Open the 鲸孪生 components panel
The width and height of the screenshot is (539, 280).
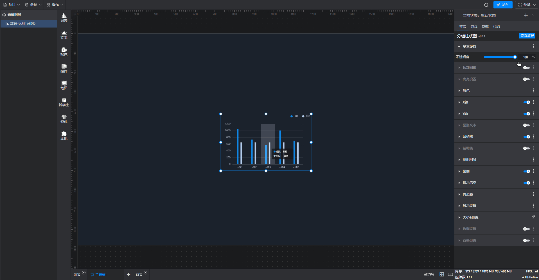coord(64,102)
